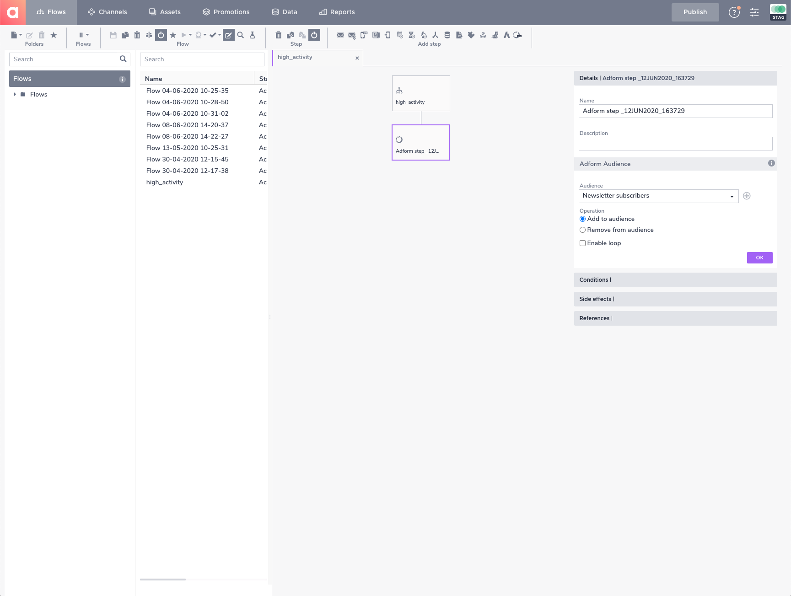
Task: Expand the Conditions section
Action: tap(675, 280)
